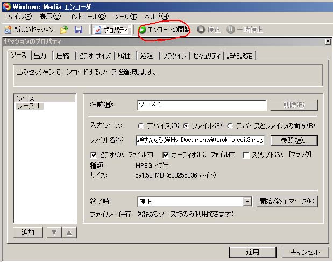The image size is (333, 262).
Task: Click the キャンセル button
Action: click(305, 252)
